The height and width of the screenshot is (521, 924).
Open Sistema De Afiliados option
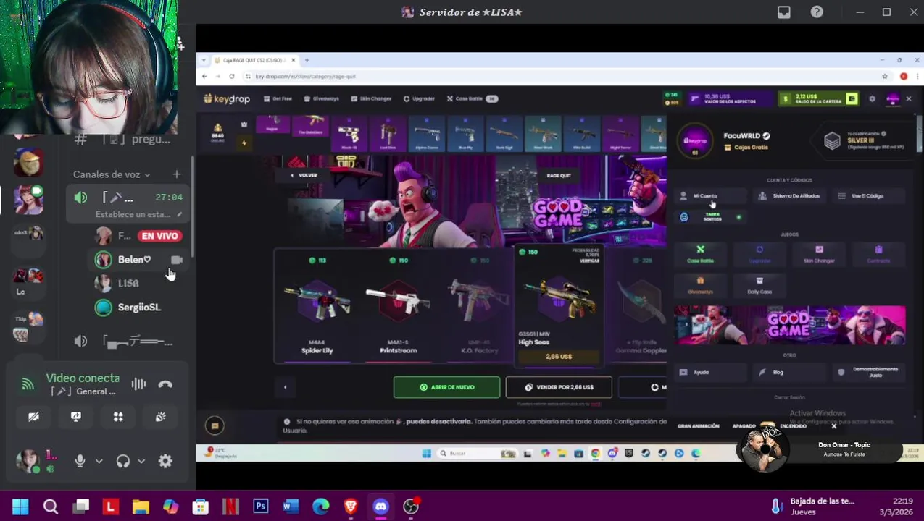point(790,196)
